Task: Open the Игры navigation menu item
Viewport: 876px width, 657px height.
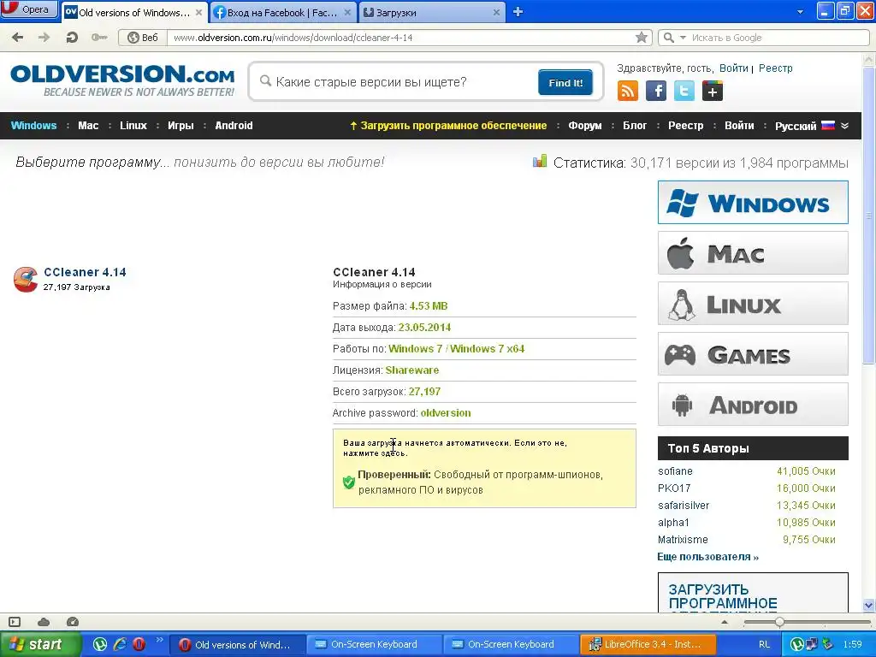Action: point(181,126)
